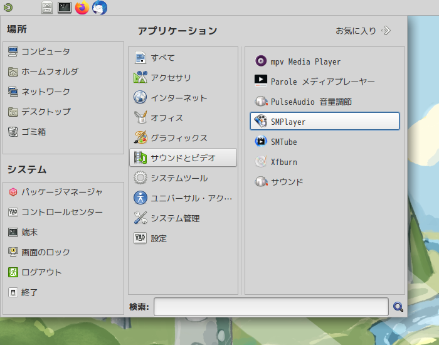
Task: Launch mpv Media Player by name
Action: [x=305, y=61]
